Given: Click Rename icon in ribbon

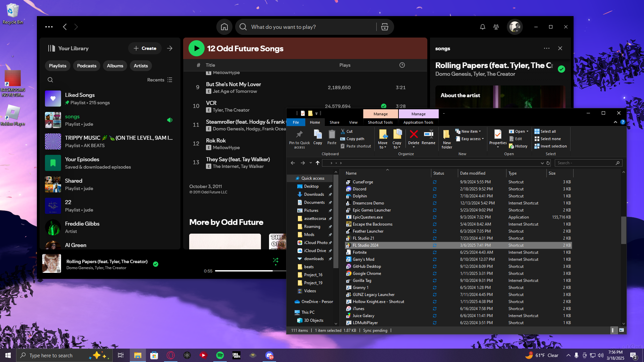Looking at the screenshot, I should (429, 137).
